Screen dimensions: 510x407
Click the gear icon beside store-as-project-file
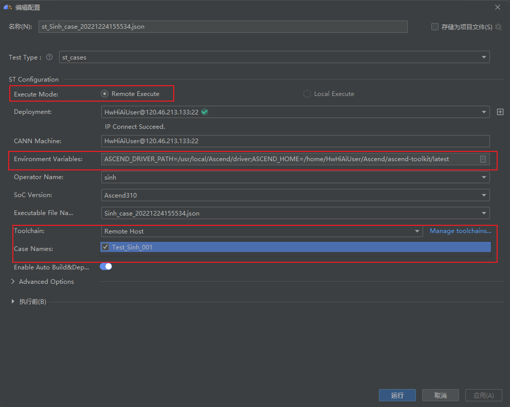point(498,27)
